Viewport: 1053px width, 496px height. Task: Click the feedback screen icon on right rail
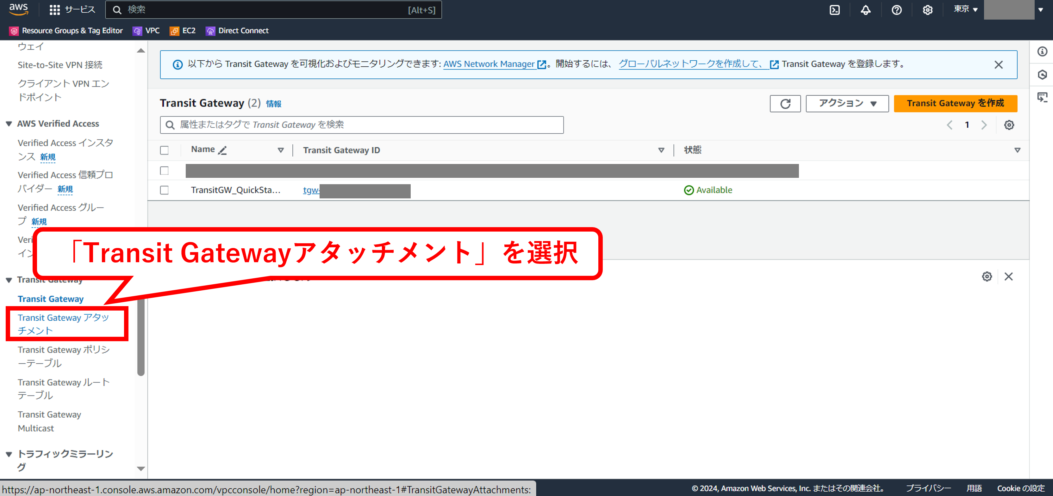(x=1042, y=97)
